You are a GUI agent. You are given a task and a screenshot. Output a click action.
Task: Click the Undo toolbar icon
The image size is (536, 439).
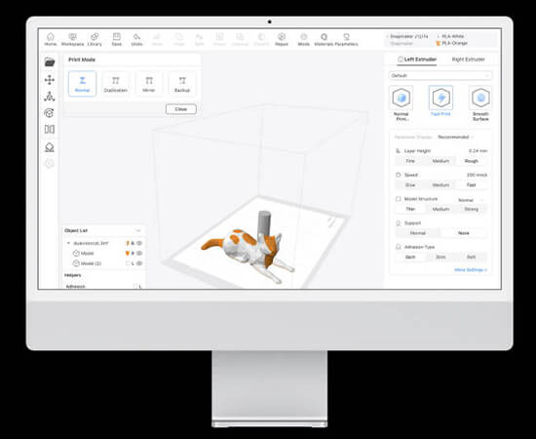click(x=136, y=39)
